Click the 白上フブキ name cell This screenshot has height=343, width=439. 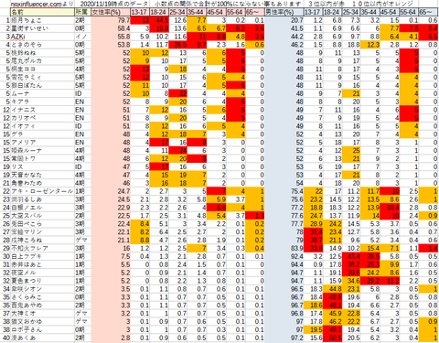[43, 256]
